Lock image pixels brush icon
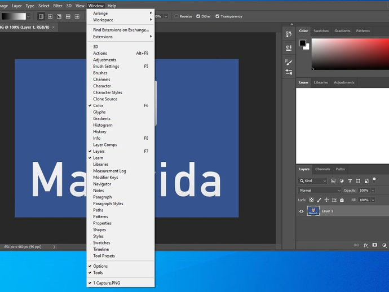The width and height of the screenshot is (389, 292). click(319, 200)
